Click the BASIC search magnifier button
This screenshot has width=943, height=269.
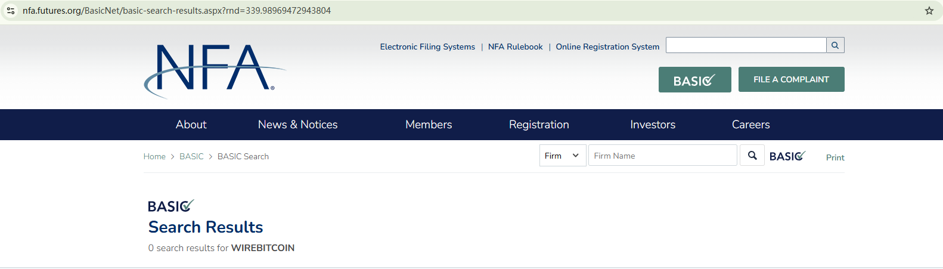(752, 156)
